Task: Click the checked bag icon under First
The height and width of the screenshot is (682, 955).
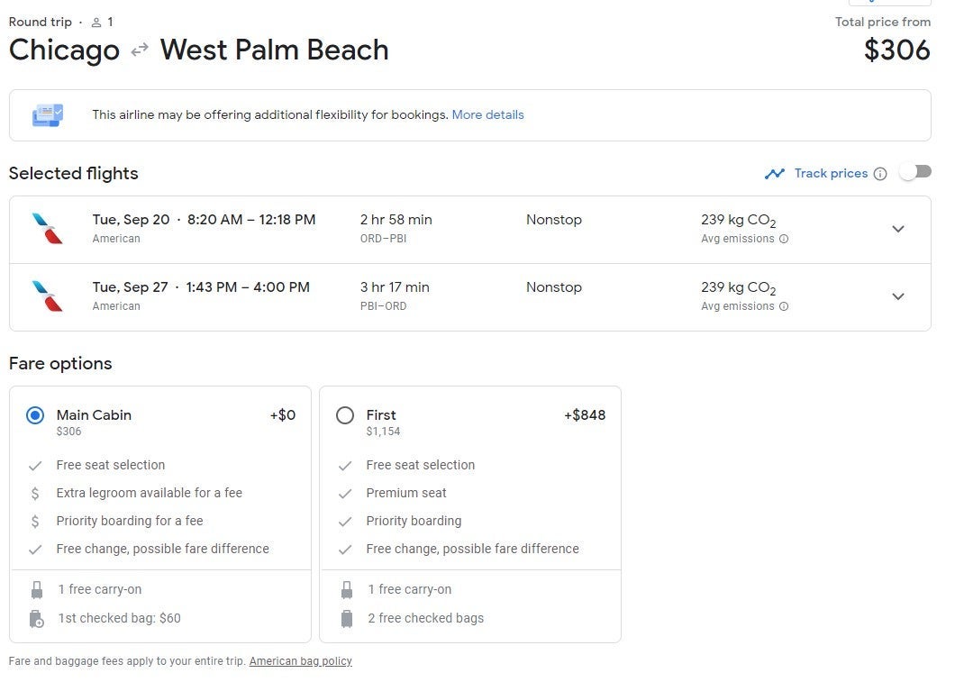Action: 346,618
